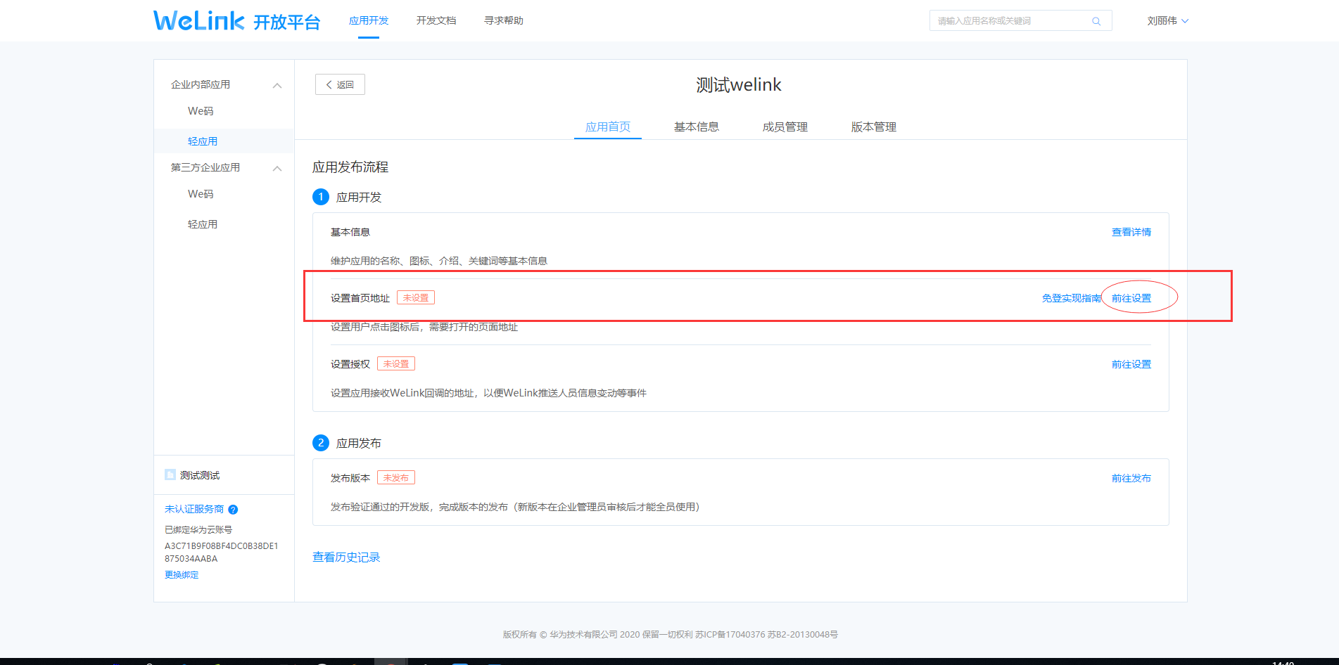Open 查看详情 for 基本信息
The image size is (1339, 665).
(1131, 232)
